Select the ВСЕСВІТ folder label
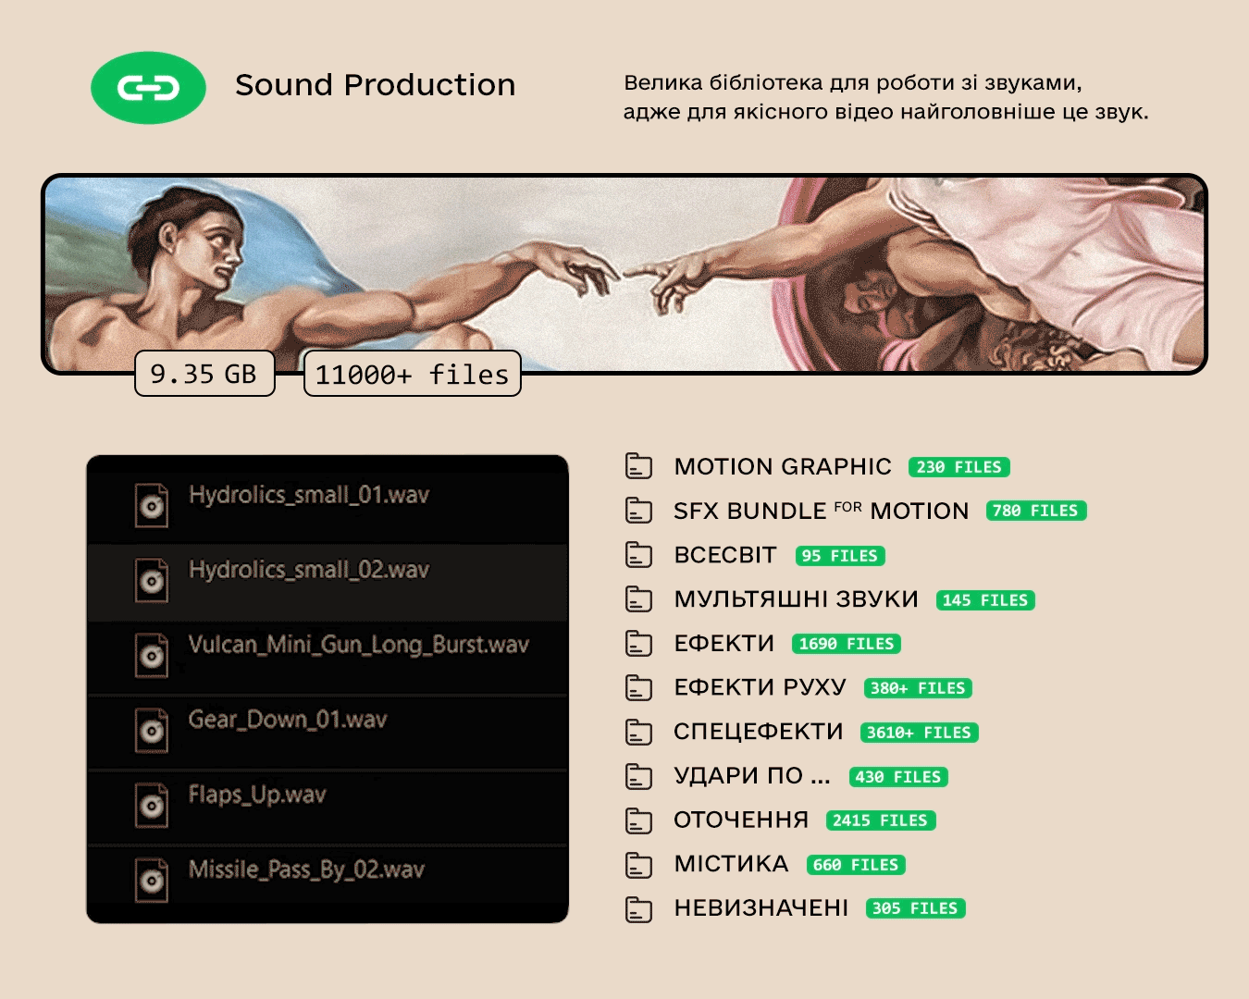Viewport: 1249px width, 999px height. click(x=725, y=555)
